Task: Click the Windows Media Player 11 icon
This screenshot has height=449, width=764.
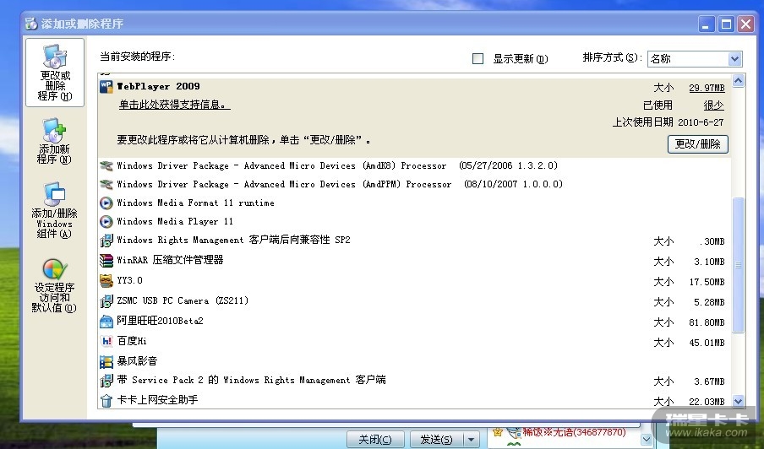Action: point(106,221)
